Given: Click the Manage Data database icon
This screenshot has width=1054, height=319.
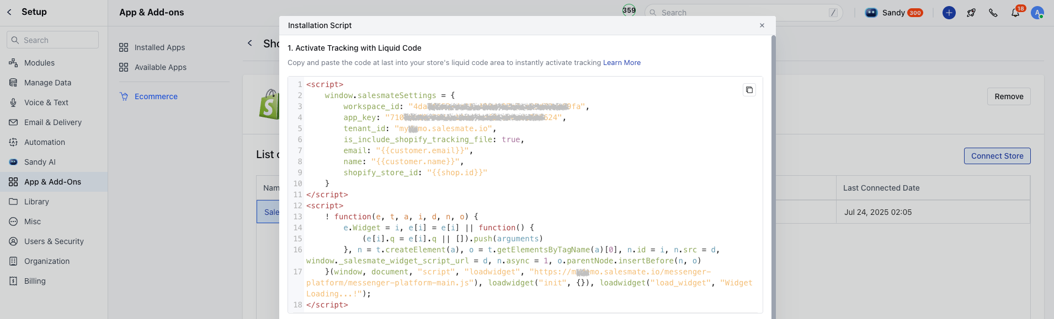Looking at the screenshot, I should (13, 83).
